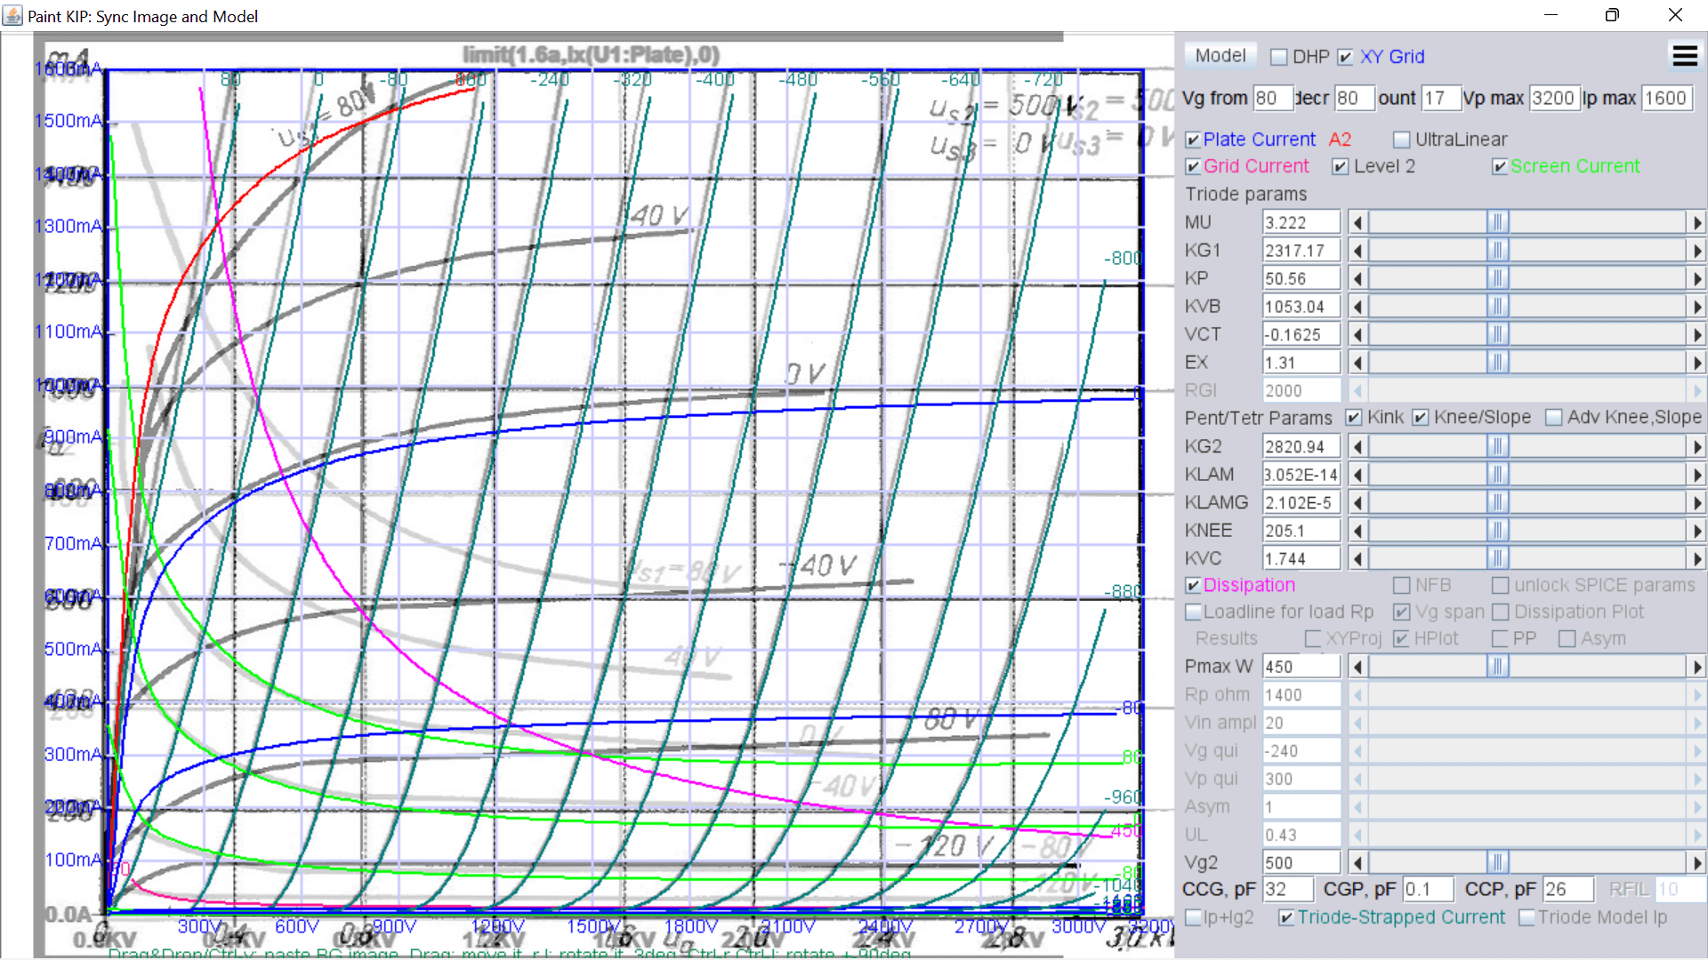The width and height of the screenshot is (1708, 960).
Task: Enable Loadline for load Rp checkbox
Action: tap(1194, 612)
